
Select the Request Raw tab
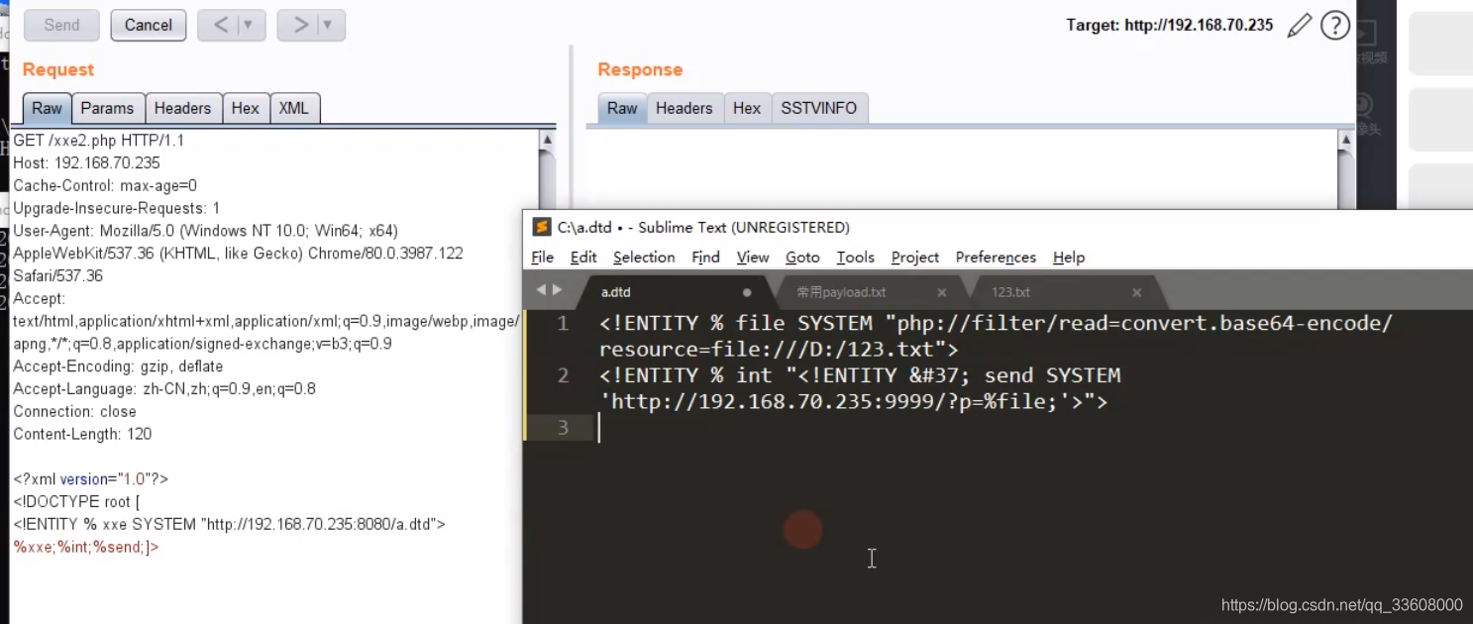47,108
